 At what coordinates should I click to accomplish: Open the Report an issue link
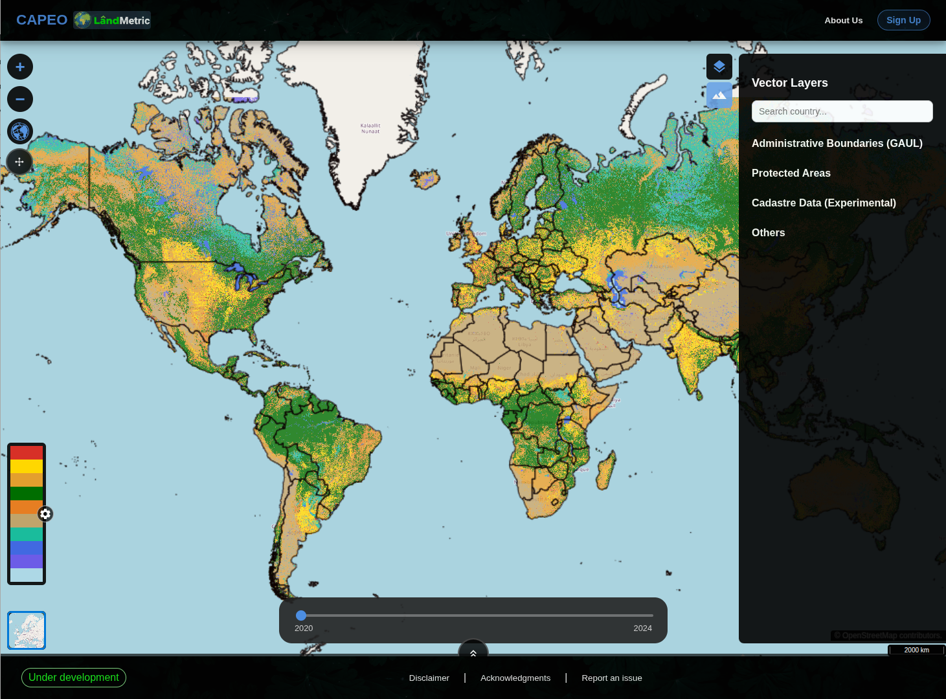click(x=612, y=678)
